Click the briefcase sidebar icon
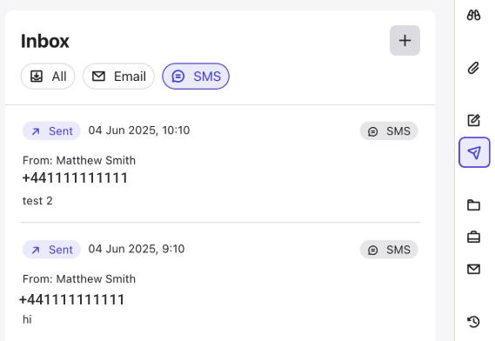The width and height of the screenshot is (495, 341). pos(473,237)
